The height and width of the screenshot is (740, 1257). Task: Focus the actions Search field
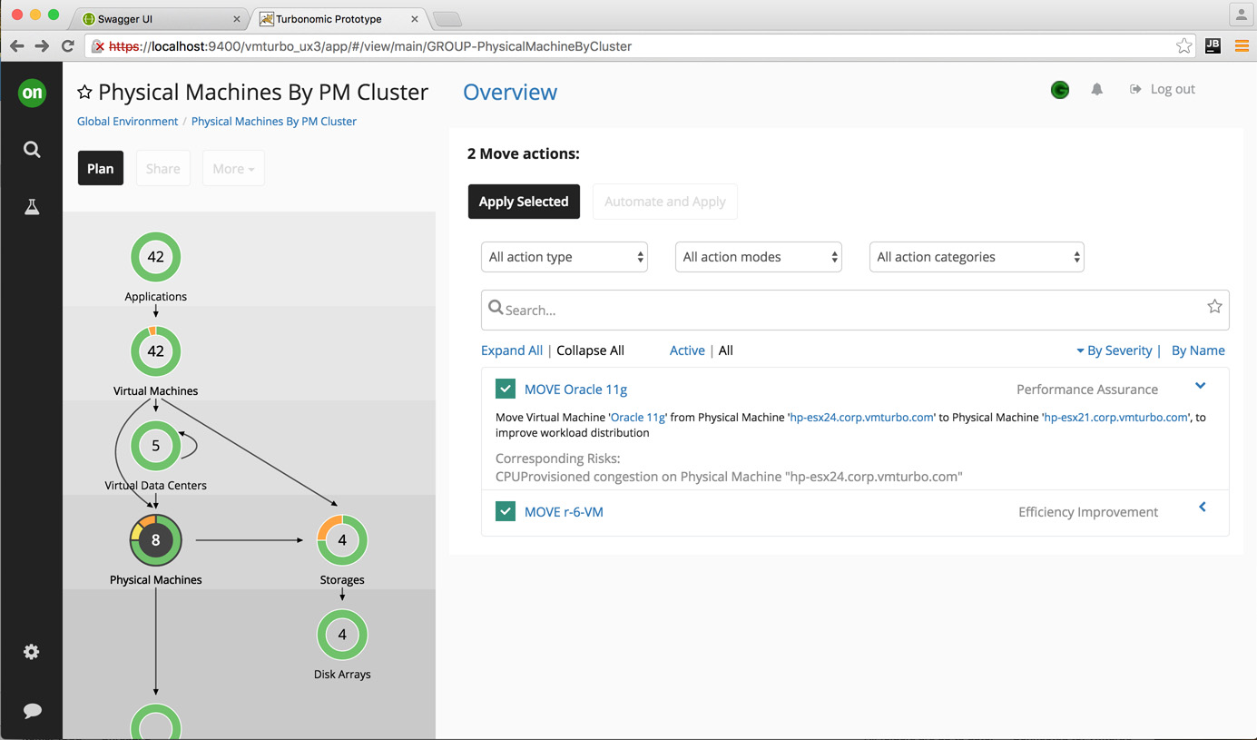tap(855, 310)
